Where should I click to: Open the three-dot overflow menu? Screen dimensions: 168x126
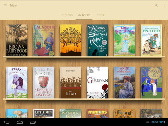pos(164,5)
